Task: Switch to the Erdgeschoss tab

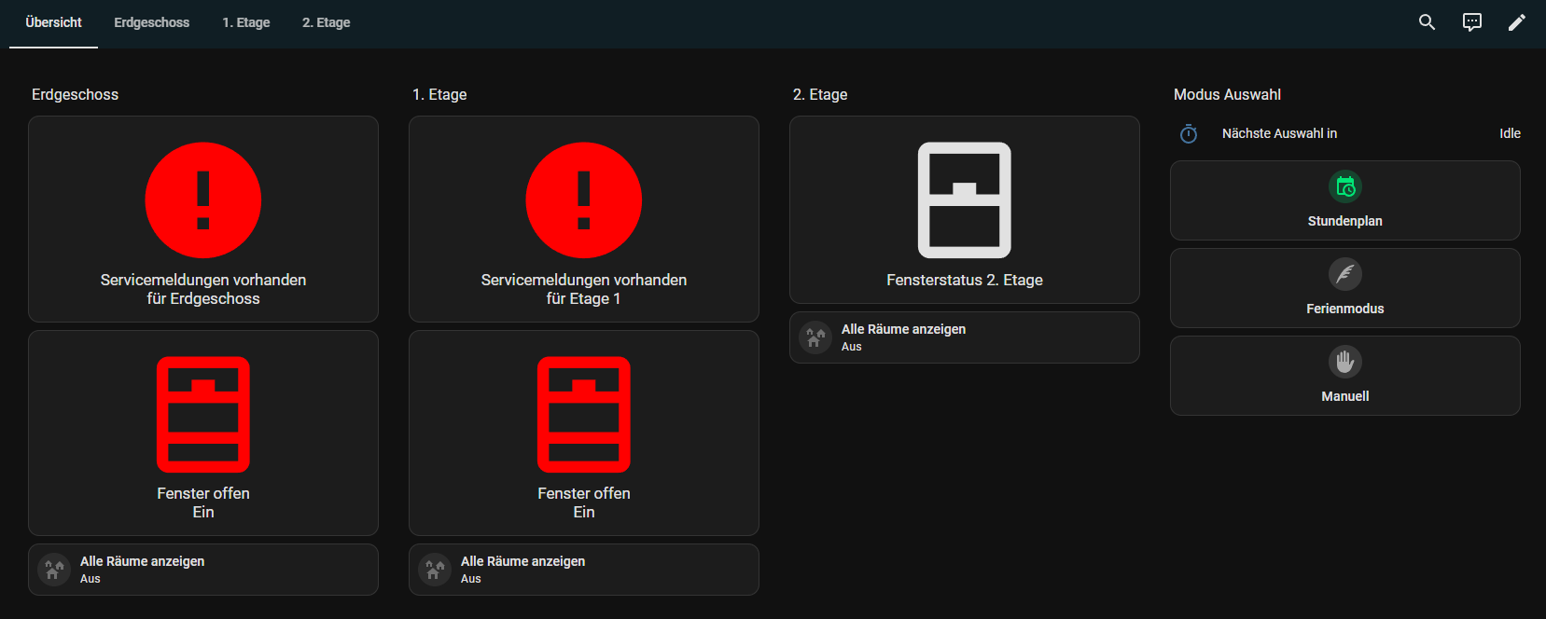Action: tap(151, 22)
